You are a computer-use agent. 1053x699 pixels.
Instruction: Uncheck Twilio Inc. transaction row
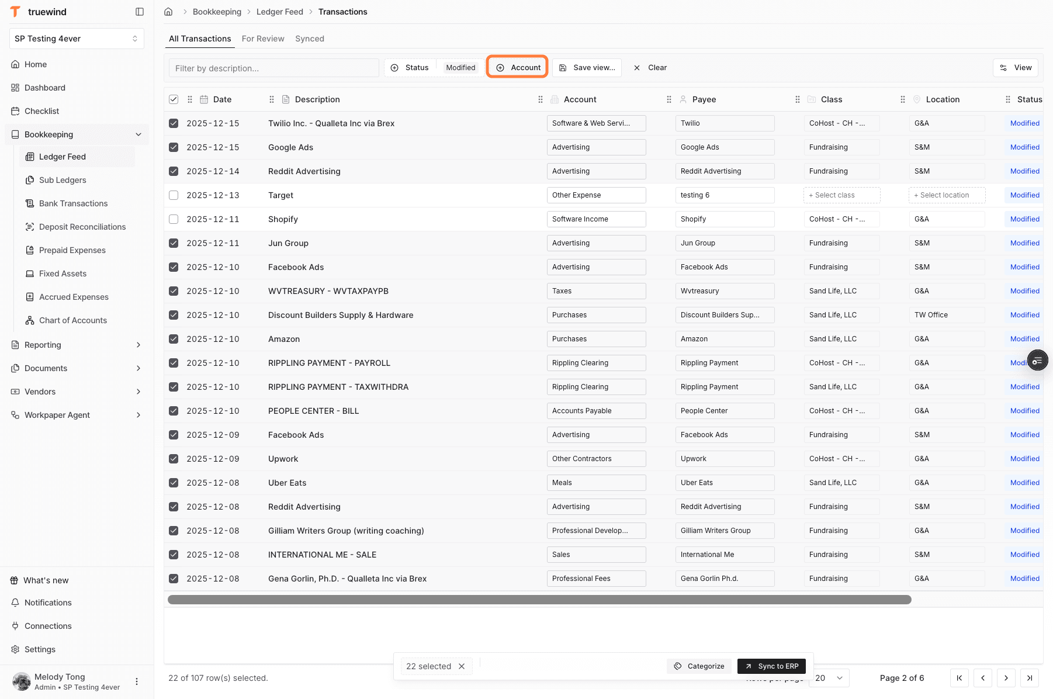coord(174,123)
